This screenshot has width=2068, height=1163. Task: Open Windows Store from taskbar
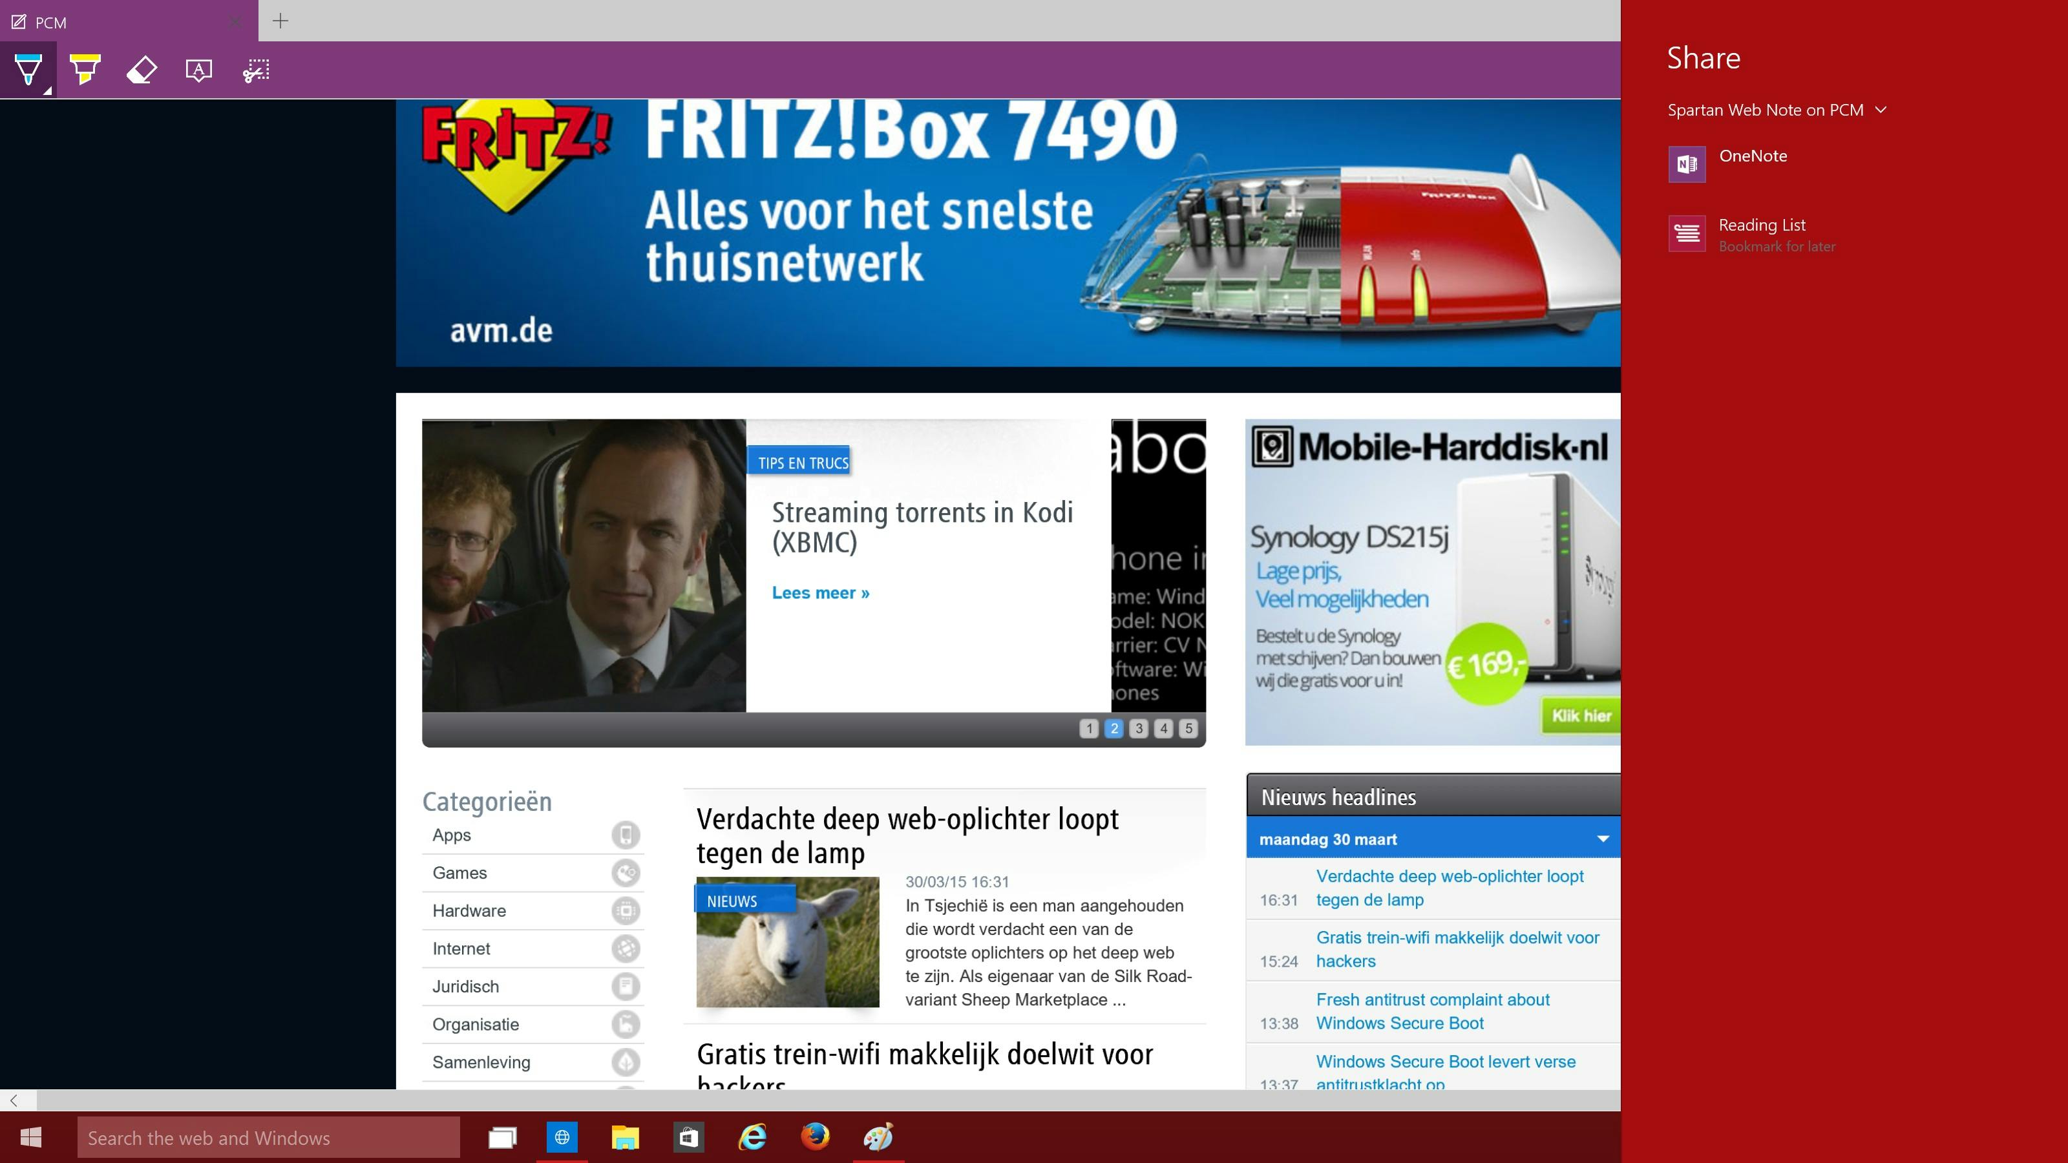[x=689, y=1137]
